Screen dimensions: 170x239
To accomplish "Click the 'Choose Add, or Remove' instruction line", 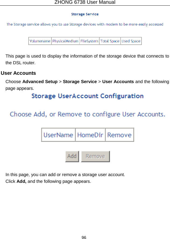I will [87, 114].
